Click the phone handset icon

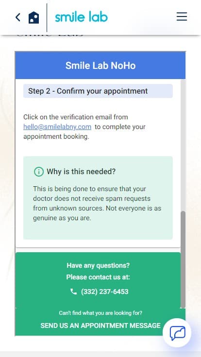pos(73,292)
